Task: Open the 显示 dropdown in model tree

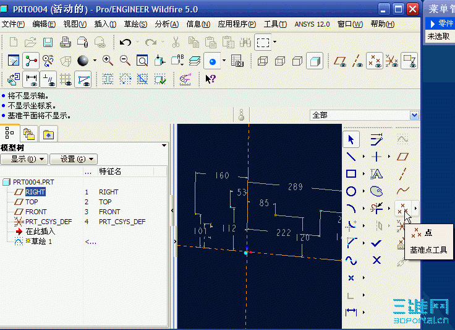Action: [24, 159]
